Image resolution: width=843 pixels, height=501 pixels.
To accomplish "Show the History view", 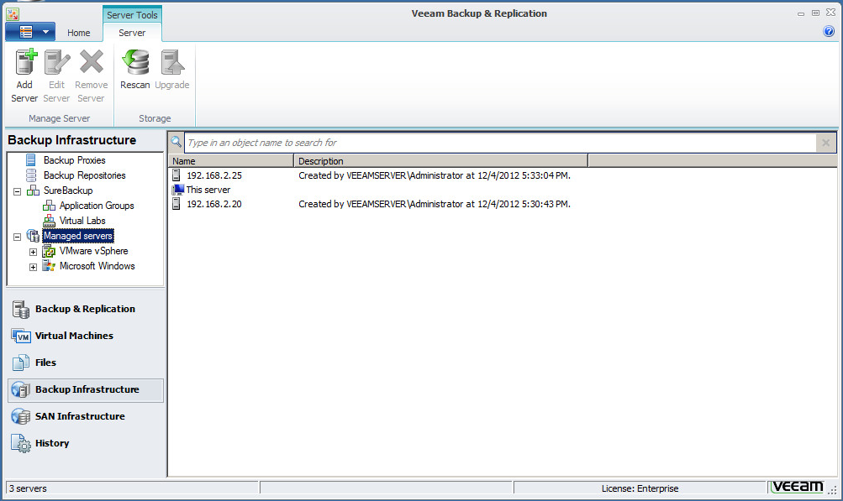I will 86,444.
